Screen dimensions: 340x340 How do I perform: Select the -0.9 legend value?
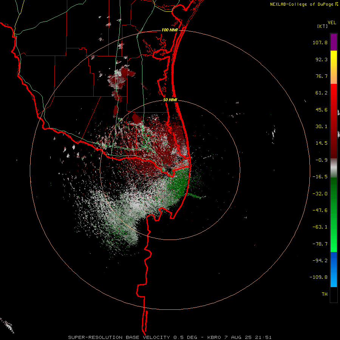[x=321, y=160]
